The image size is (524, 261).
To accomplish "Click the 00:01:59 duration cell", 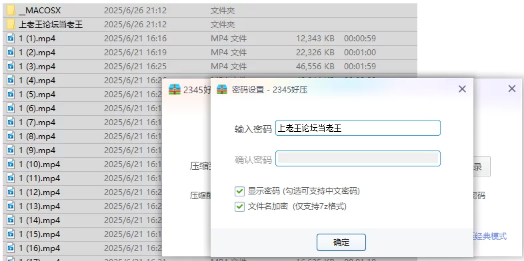I will click(x=360, y=67).
